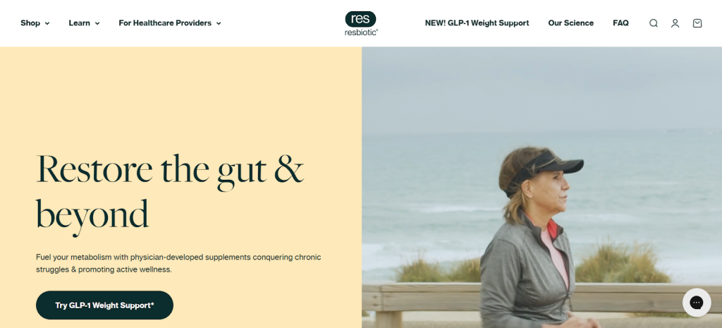Expand the Shop menu chevron
The width and height of the screenshot is (722, 328).
click(x=47, y=23)
